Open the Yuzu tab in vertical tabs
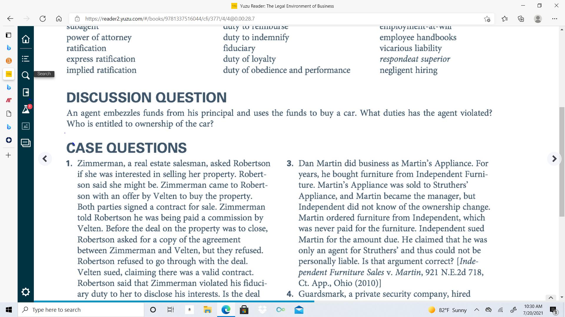565x317 pixels. pos(9,74)
